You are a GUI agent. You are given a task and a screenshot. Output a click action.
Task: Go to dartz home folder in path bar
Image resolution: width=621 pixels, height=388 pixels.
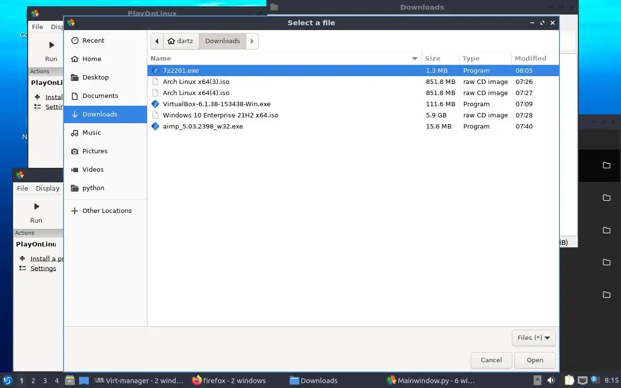coord(180,41)
